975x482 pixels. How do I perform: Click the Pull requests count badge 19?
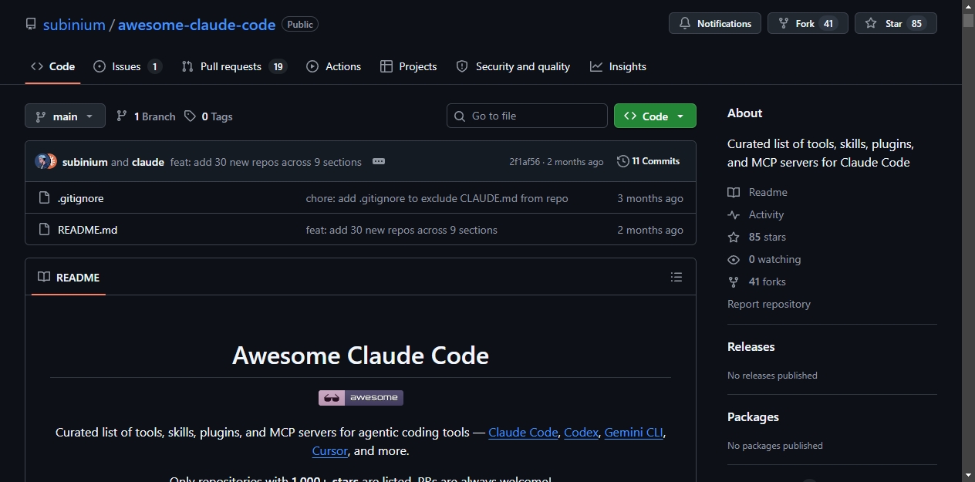(x=278, y=66)
